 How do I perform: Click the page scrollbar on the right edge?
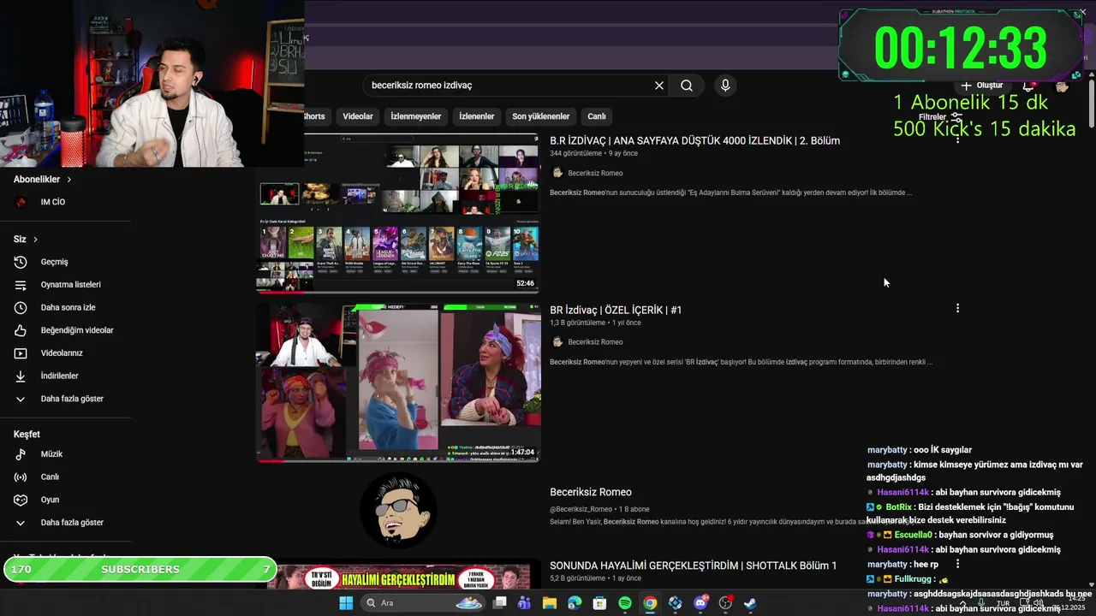[x=1092, y=103]
